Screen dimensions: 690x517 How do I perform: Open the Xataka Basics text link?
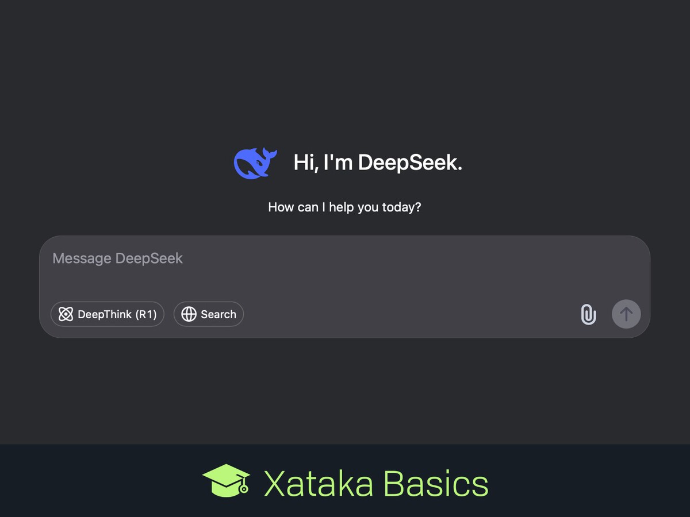[375, 483]
